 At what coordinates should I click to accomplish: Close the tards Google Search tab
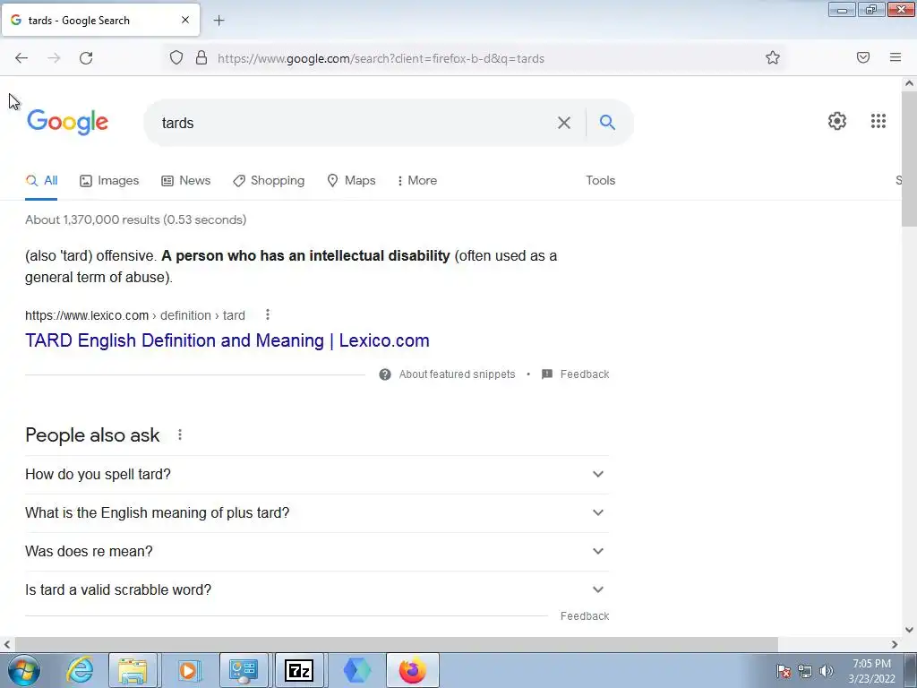(185, 20)
